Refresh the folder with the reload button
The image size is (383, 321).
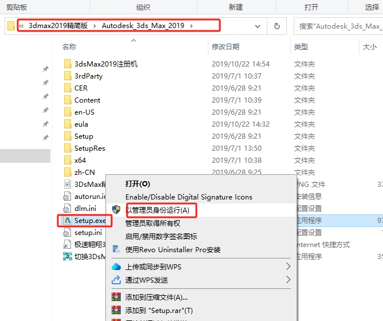pyautogui.click(x=277, y=26)
